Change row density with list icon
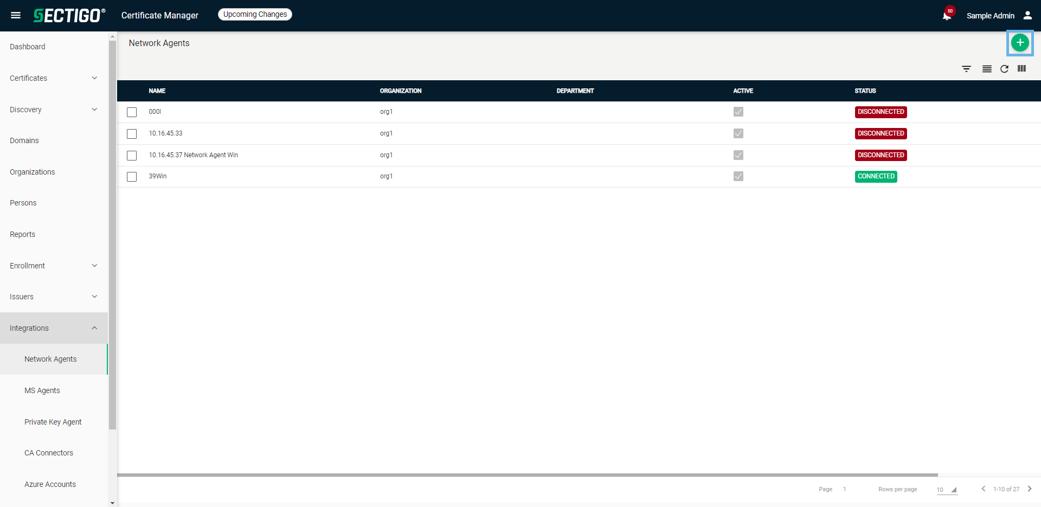Viewport: 1041px width, 507px height. (x=987, y=69)
